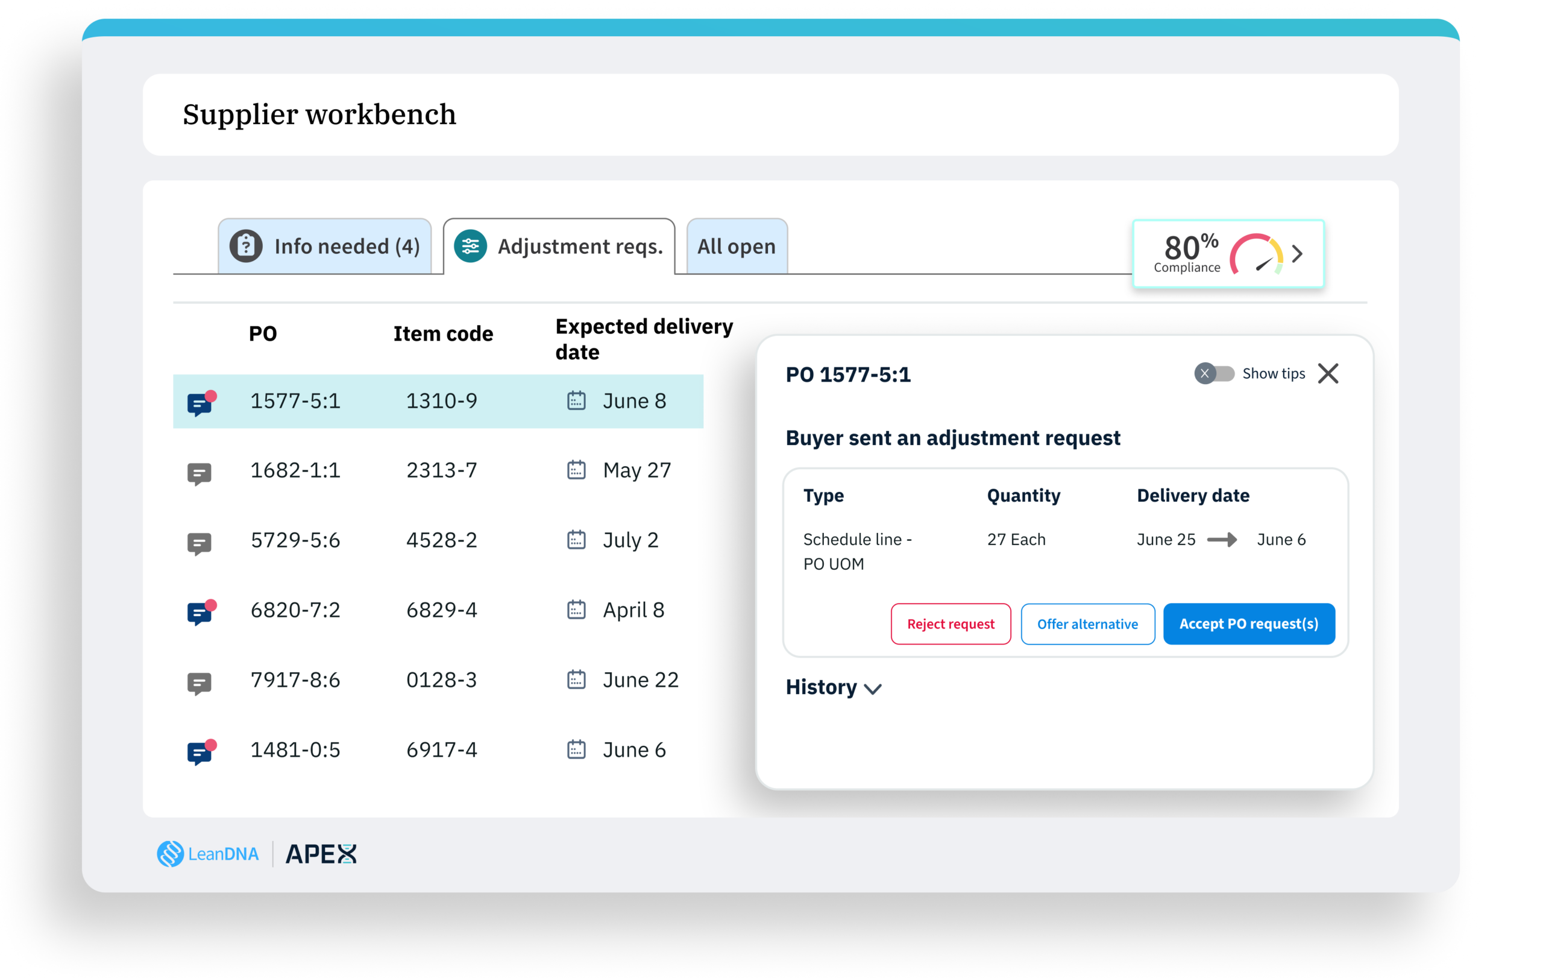Click the new delivery date June 6 in panel
The height and width of the screenshot is (978, 1543).
coord(1281,540)
